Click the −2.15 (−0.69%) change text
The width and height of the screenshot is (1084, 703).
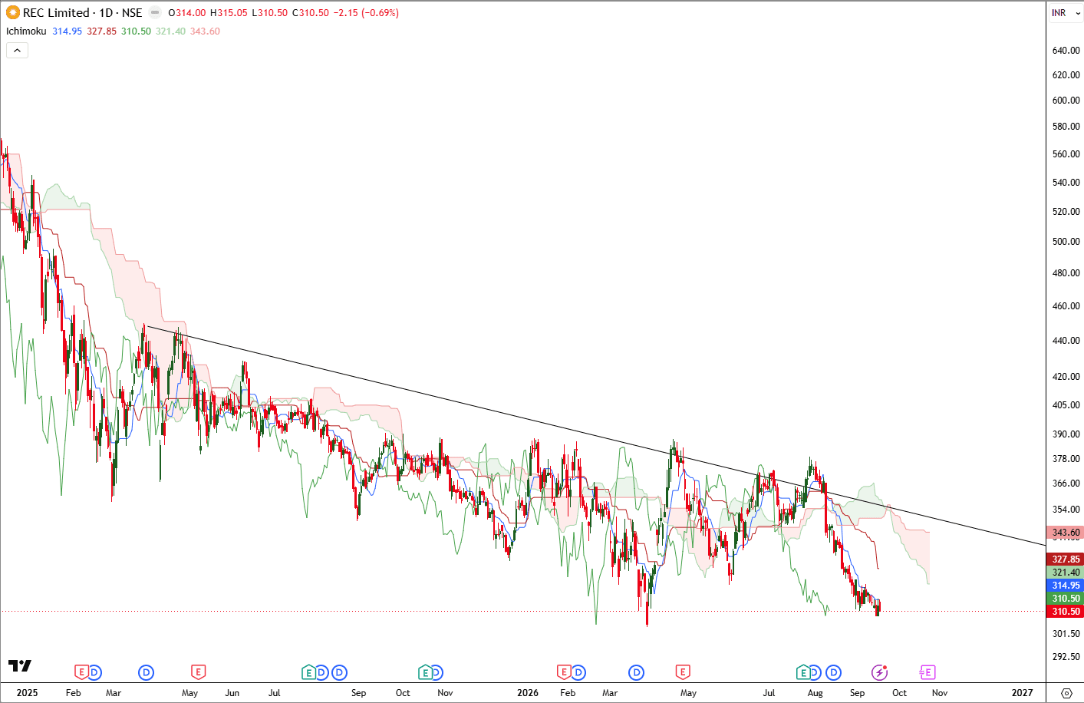366,13
